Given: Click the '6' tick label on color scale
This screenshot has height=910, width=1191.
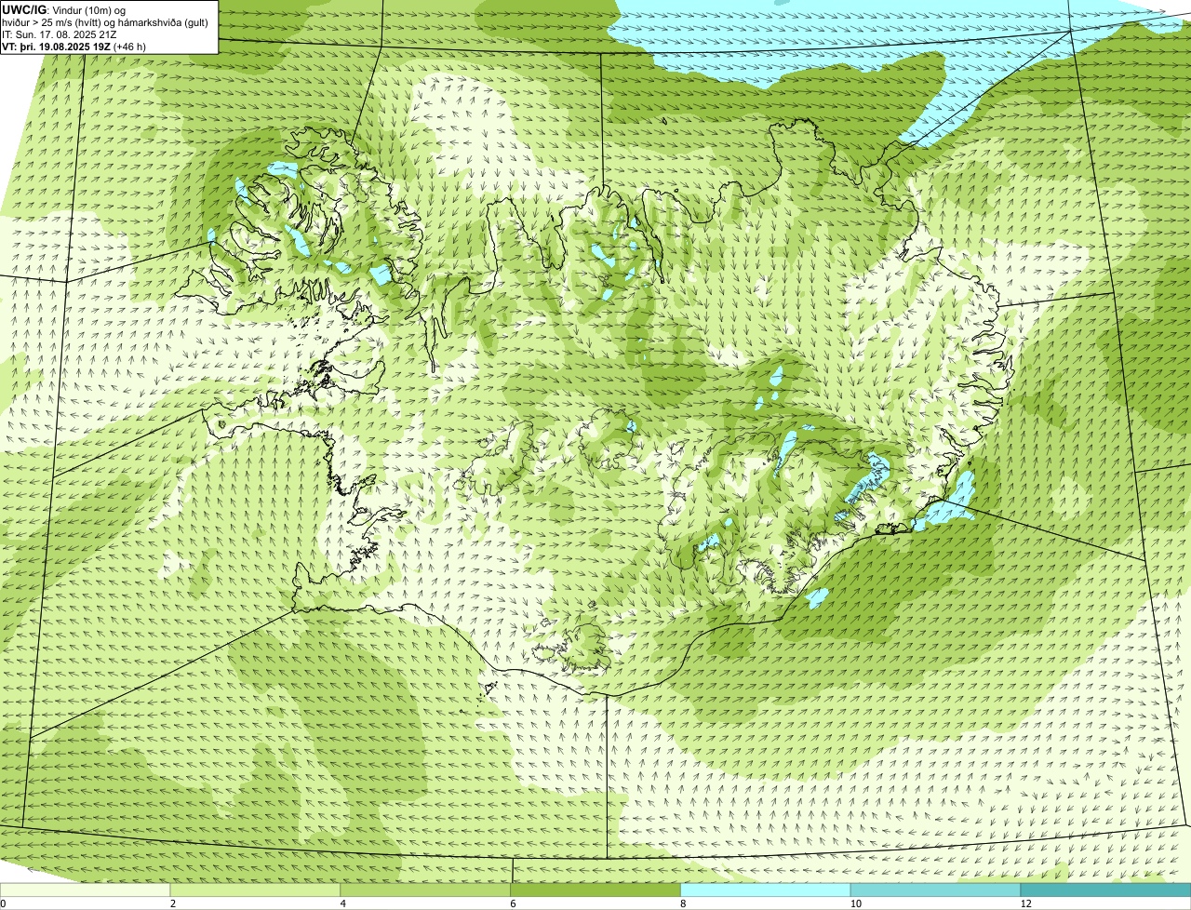Looking at the screenshot, I should 513,903.
